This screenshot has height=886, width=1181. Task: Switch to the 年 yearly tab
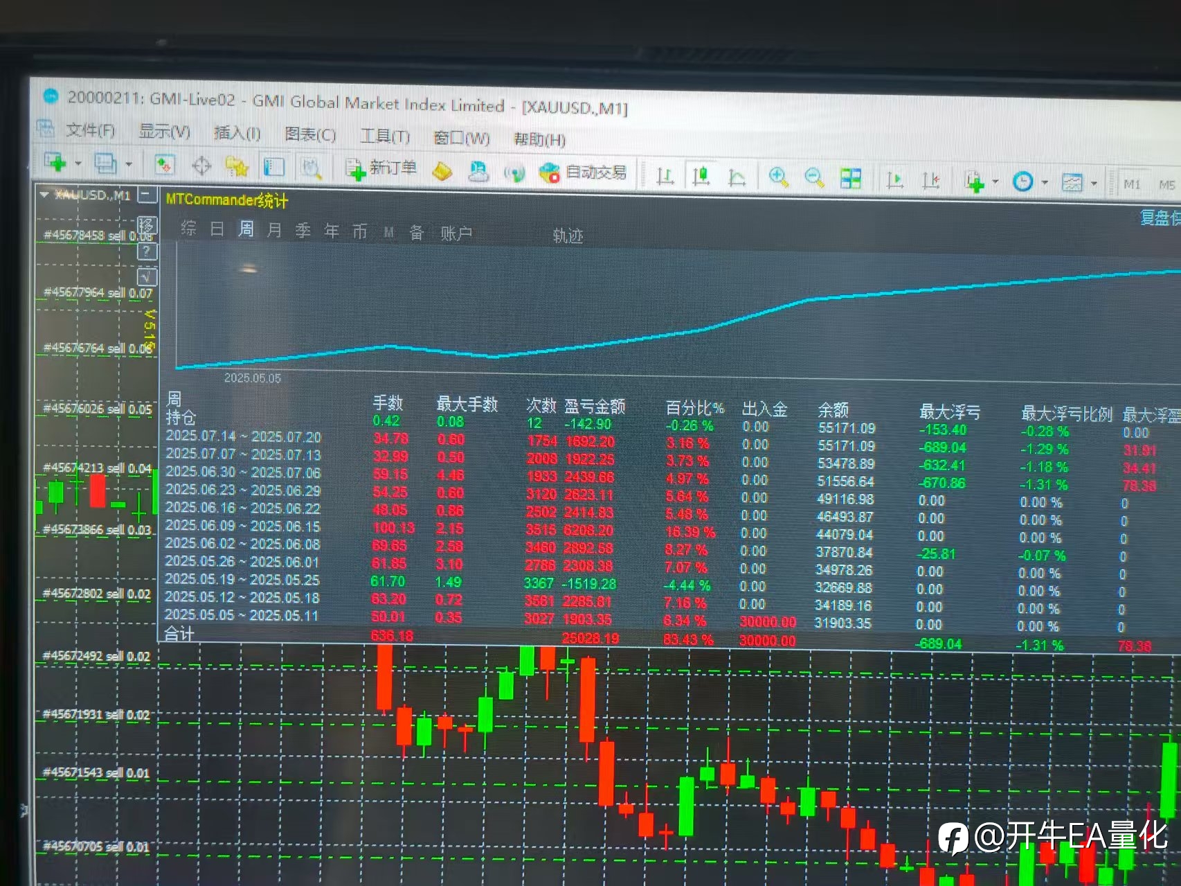pyautogui.click(x=332, y=231)
